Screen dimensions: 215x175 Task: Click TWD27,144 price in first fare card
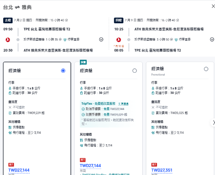coord(19,170)
